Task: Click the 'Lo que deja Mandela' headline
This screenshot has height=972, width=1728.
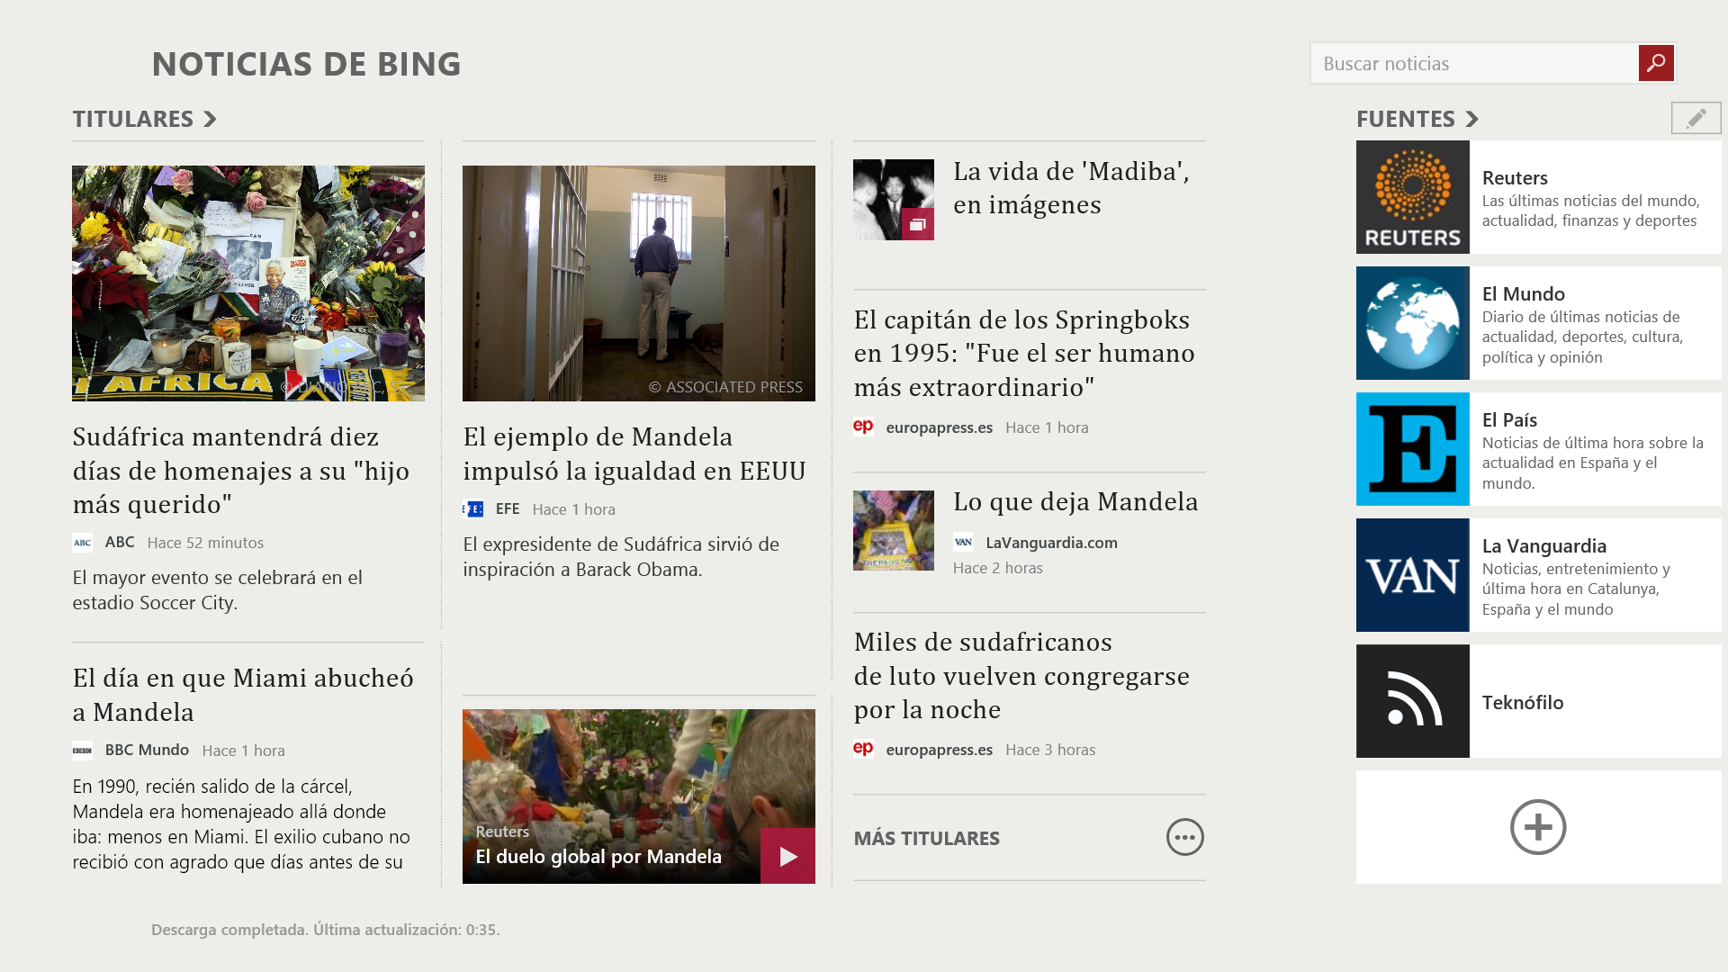Action: (x=1075, y=501)
